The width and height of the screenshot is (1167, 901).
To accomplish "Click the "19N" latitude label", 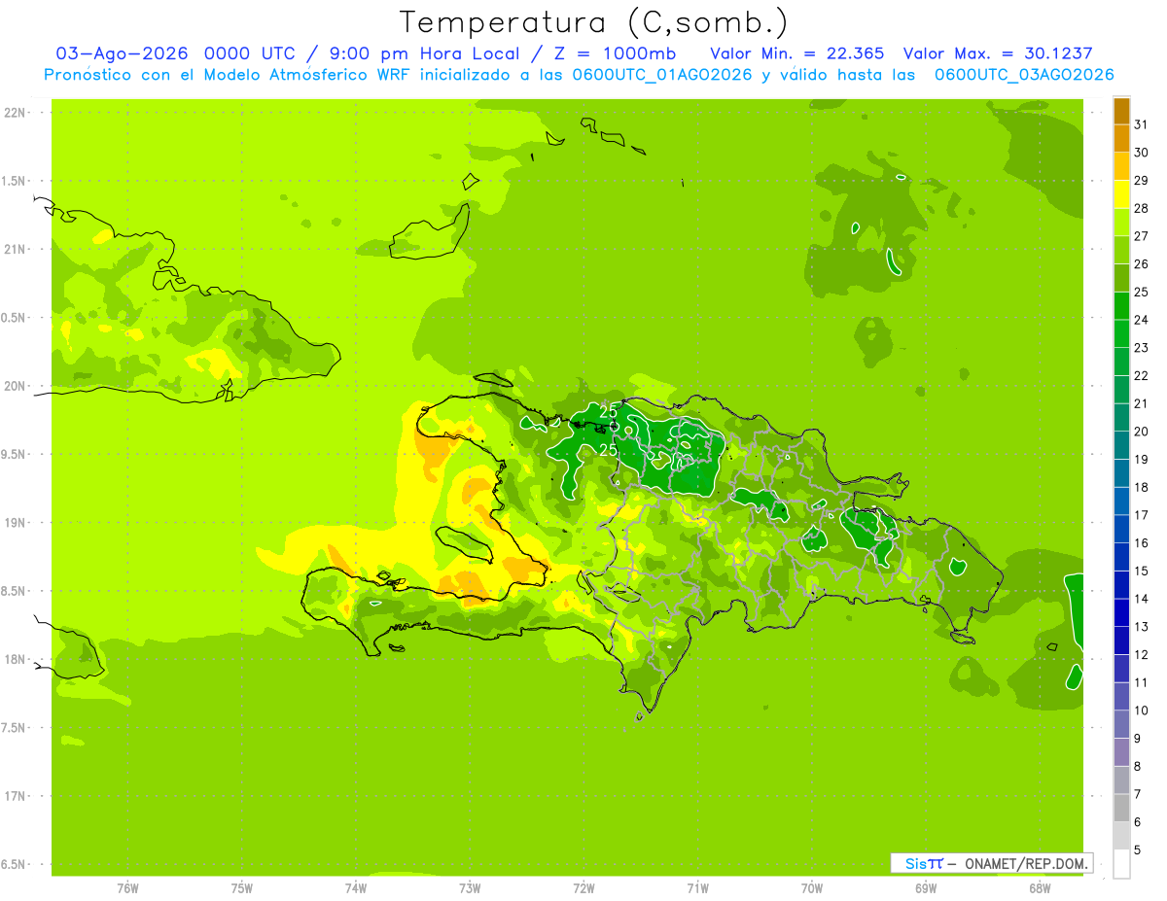I will (x=16, y=523).
